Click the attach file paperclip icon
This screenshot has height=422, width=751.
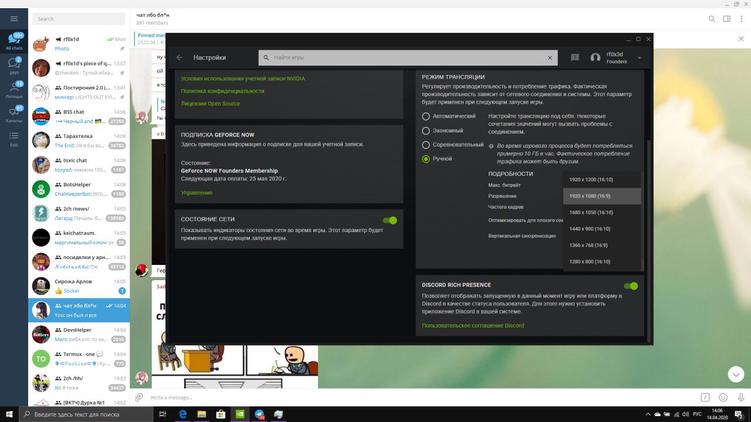click(x=139, y=397)
